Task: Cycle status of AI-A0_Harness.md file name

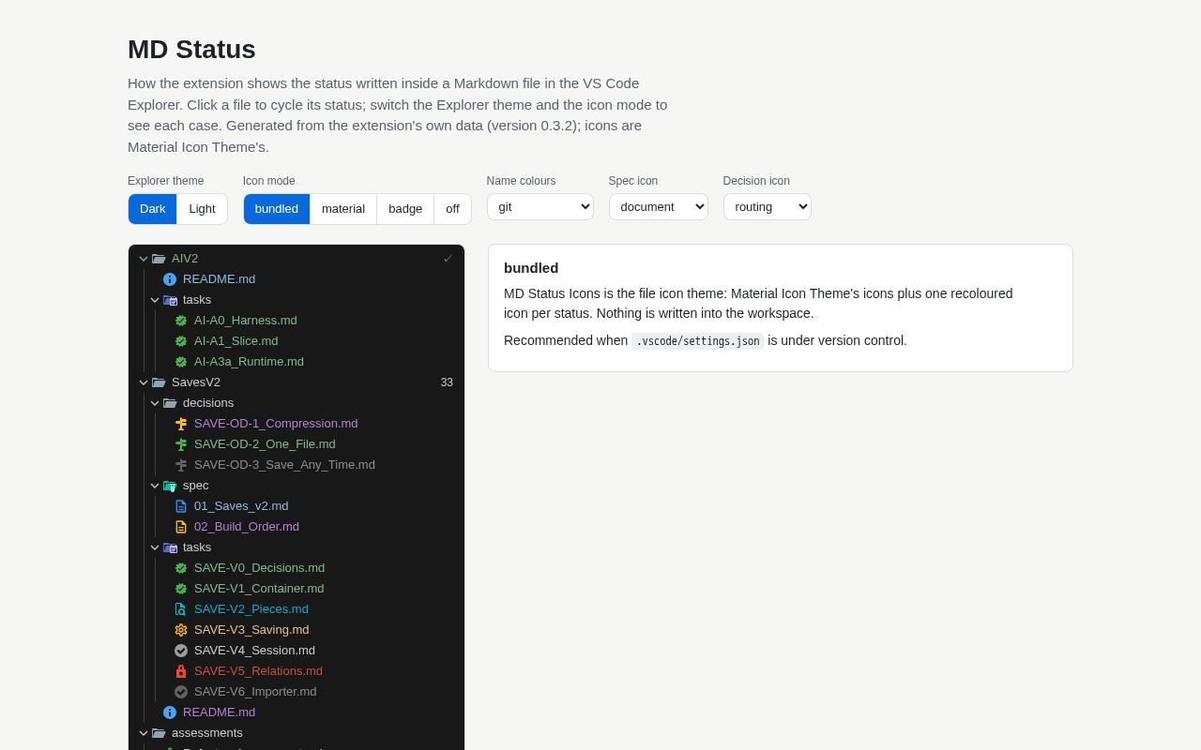Action: pos(246,321)
